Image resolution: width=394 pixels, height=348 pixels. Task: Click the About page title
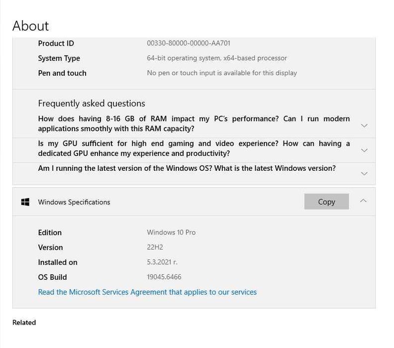[30, 26]
